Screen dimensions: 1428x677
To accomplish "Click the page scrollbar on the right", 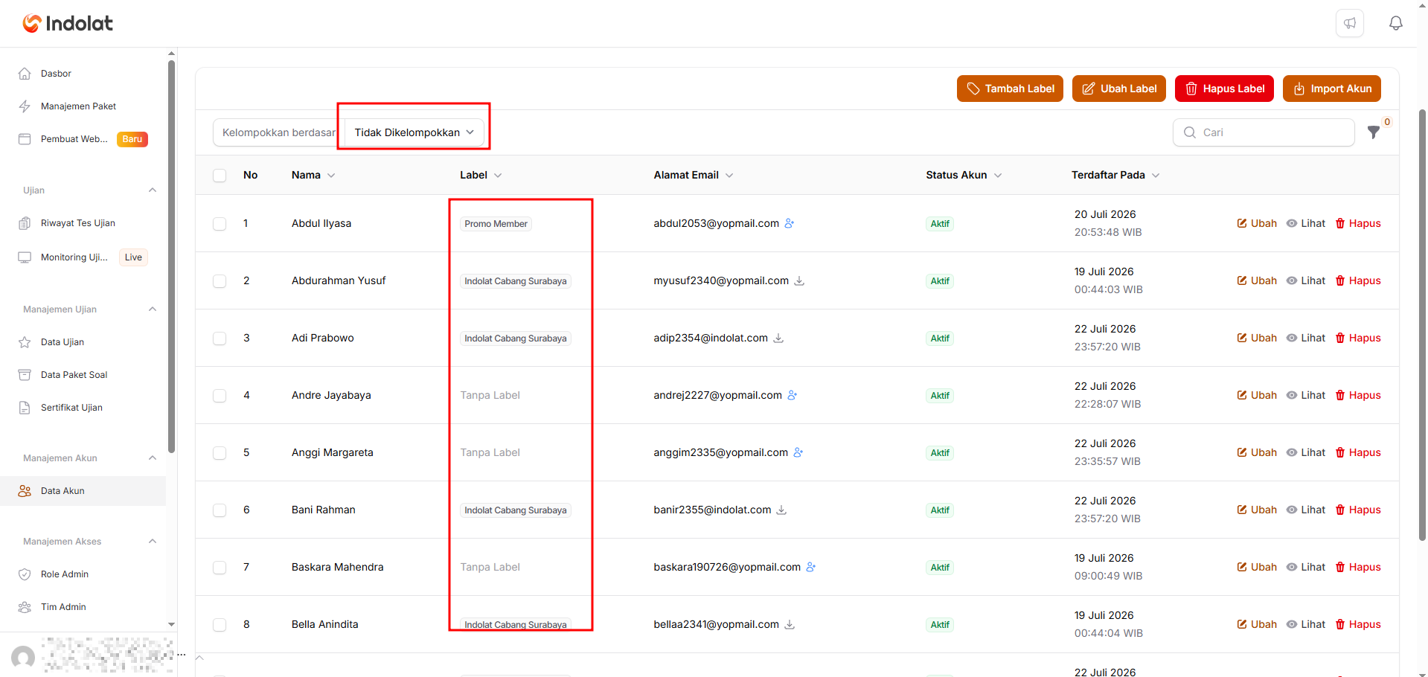I will pos(1422,324).
